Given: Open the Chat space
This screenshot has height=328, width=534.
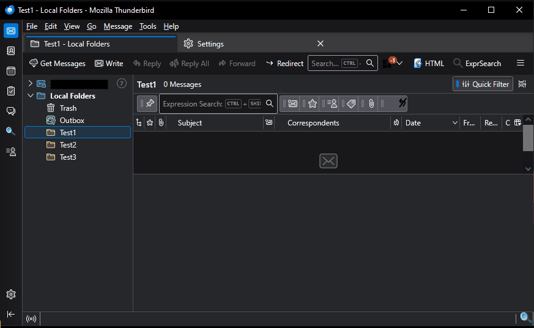Looking at the screenshot, I should coord(11,111).
